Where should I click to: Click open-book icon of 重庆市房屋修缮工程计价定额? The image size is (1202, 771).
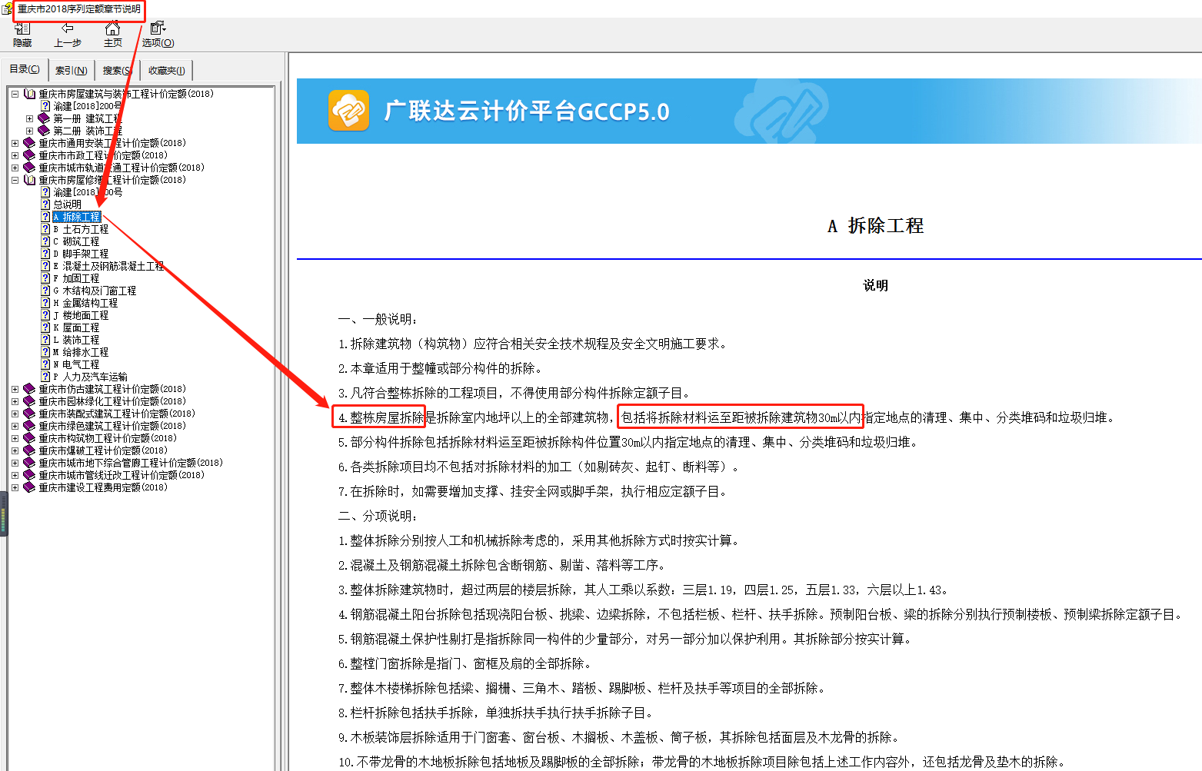(x=29, y=180)
